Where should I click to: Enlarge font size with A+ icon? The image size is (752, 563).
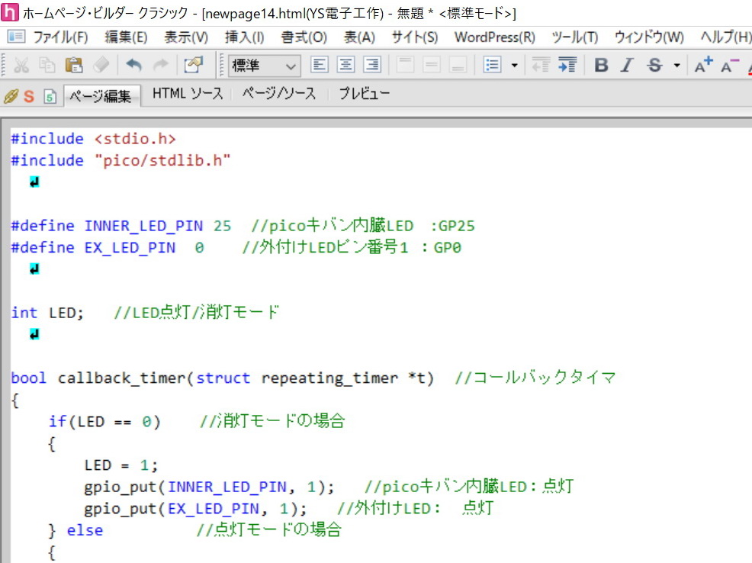click(x=703, y=66)
